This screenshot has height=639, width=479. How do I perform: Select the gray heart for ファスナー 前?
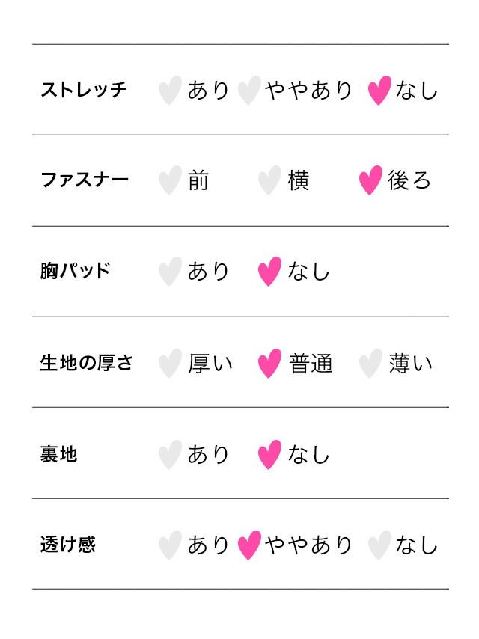170,180
